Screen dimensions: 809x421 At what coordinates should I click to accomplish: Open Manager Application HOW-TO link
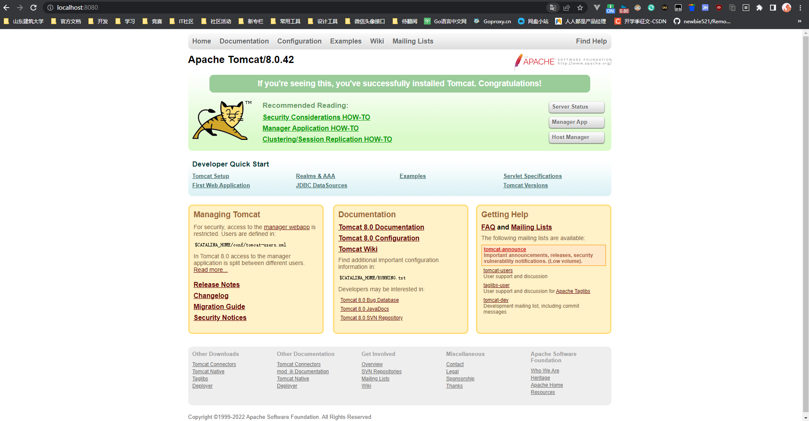point(311,128)
